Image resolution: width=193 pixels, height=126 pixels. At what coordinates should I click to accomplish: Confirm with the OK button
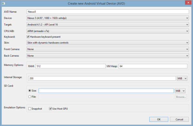(x=159, y=119)
